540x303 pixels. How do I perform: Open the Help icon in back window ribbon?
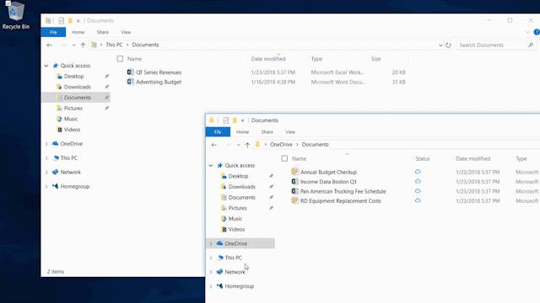[537, 32]
